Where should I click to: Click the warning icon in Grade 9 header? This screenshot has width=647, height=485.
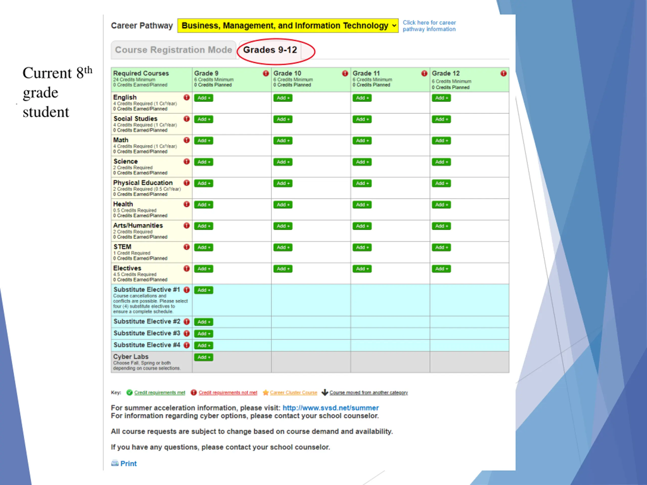tap(266, 73)
